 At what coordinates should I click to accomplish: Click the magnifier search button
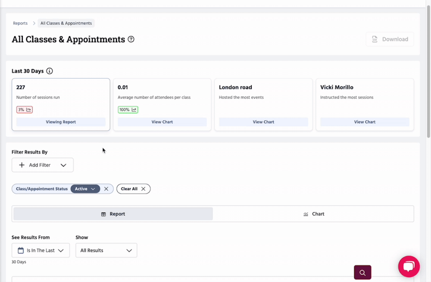click(x=362, y=273)
